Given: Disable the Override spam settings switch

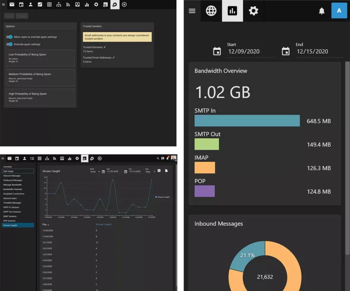Looking at the screenshot, I should [x=9, y=44].
